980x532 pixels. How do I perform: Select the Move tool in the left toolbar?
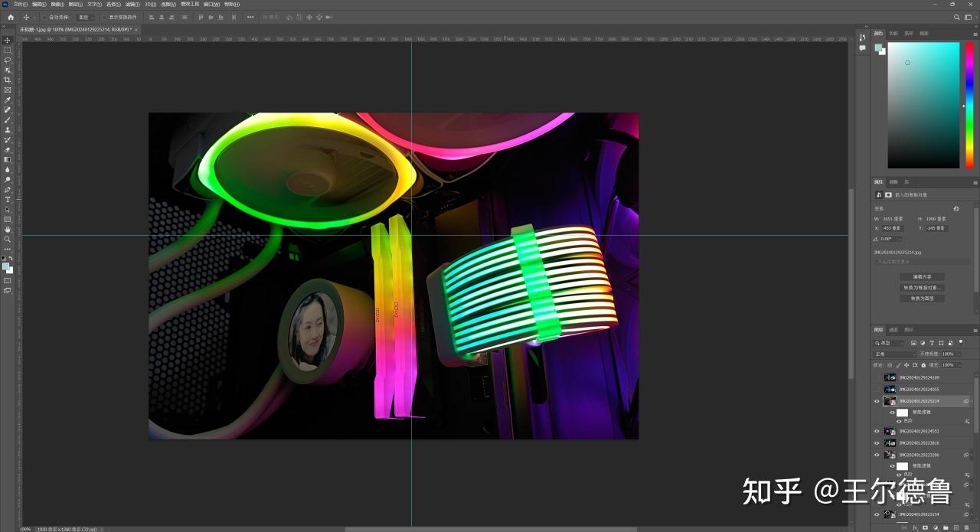(8, 40)
